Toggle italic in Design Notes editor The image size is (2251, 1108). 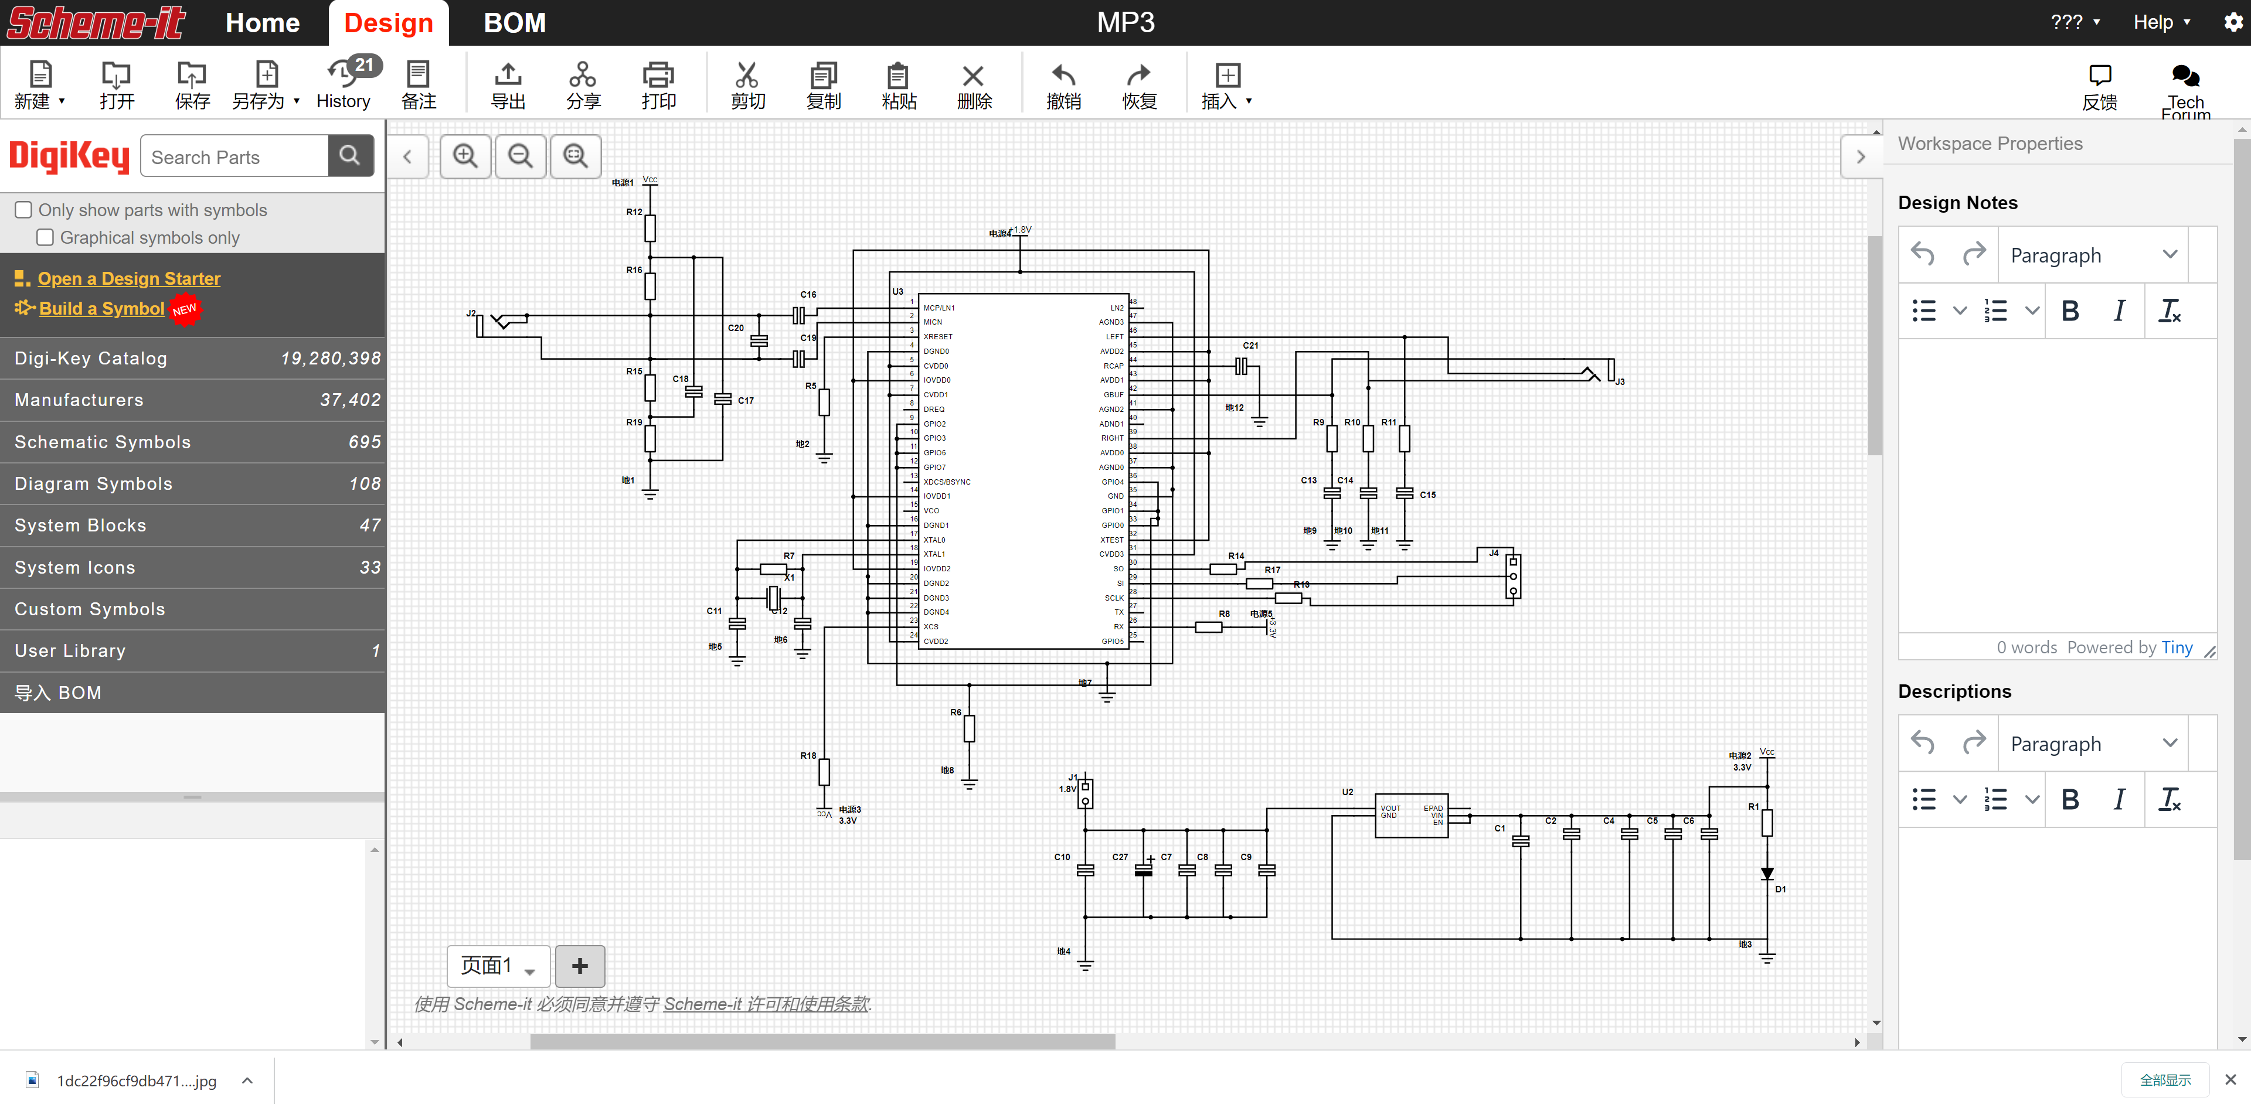pyautogui.click(x=2119, y=311)
